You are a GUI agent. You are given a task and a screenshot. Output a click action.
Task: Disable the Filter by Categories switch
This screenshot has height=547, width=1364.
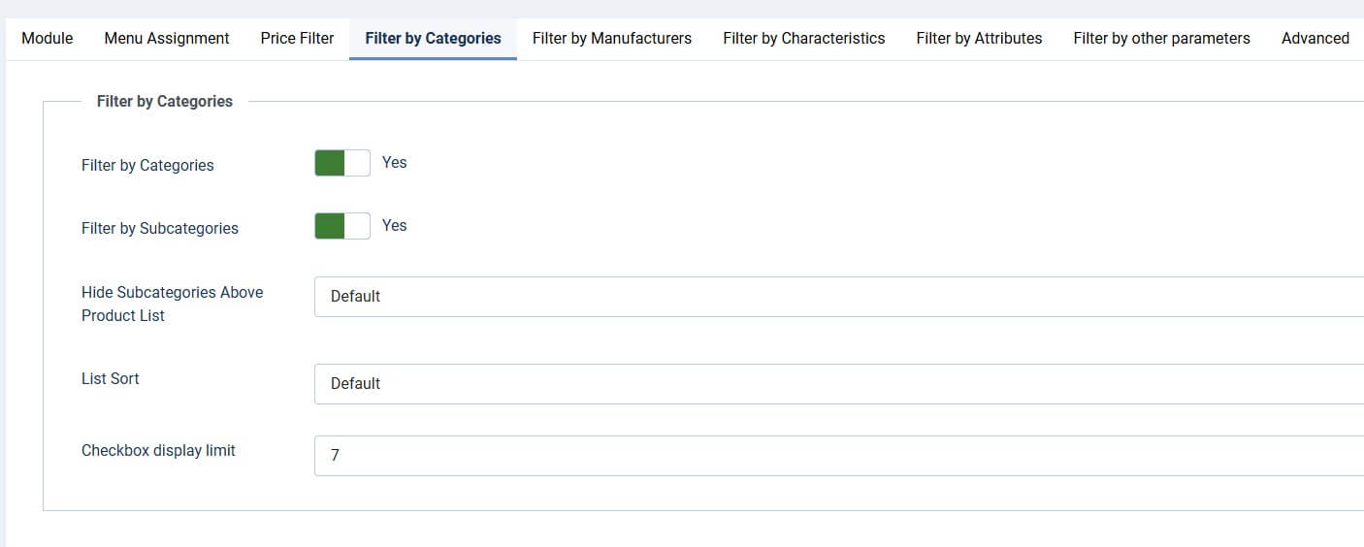342,163
